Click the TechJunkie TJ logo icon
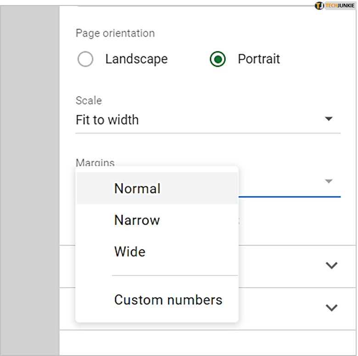This screenshot has height=356, width=358. click(319, 5)
